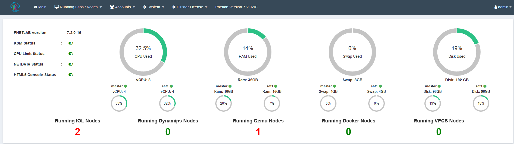This screenshot has height=144, width=514.
Task: Click master 19% Disk mini gauge
Action: [x=433, y=103]
